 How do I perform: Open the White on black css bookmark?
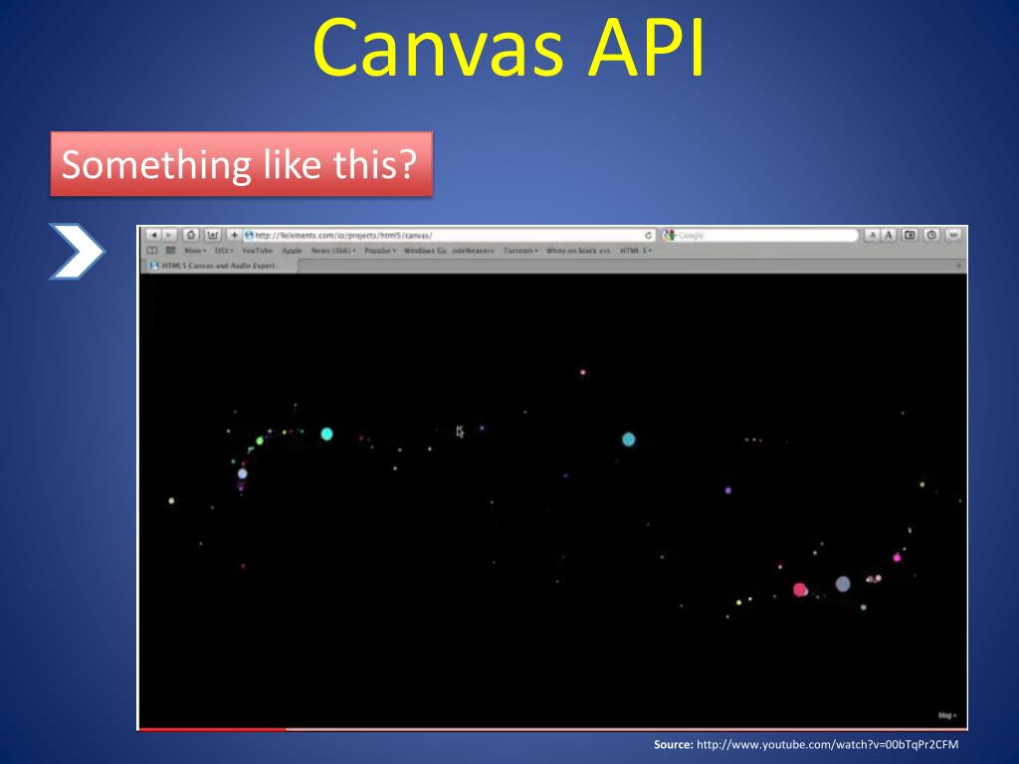(578, 251)
